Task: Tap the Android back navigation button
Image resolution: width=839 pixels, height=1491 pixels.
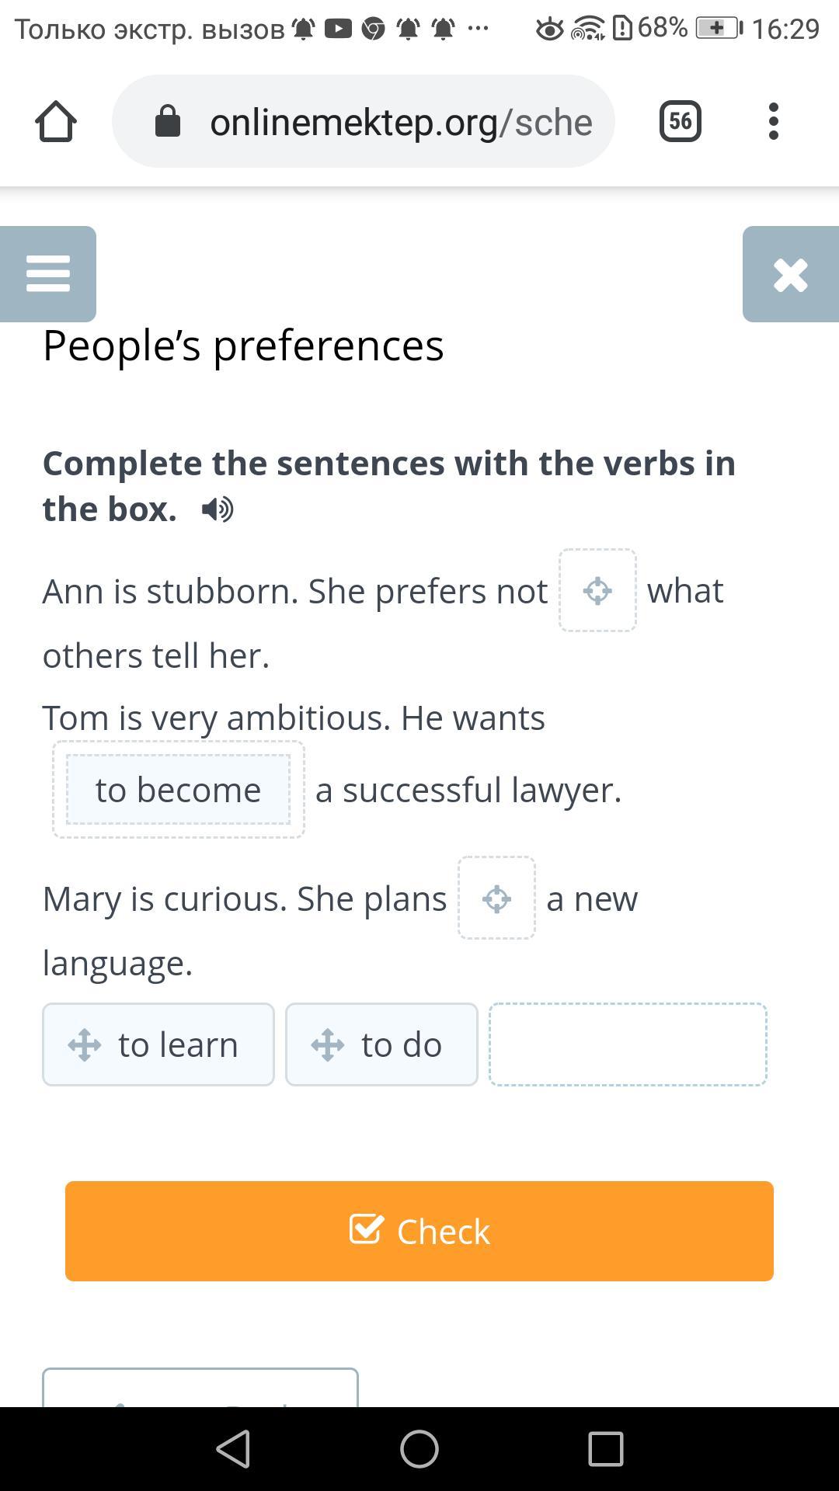Action: [233, 1449]
